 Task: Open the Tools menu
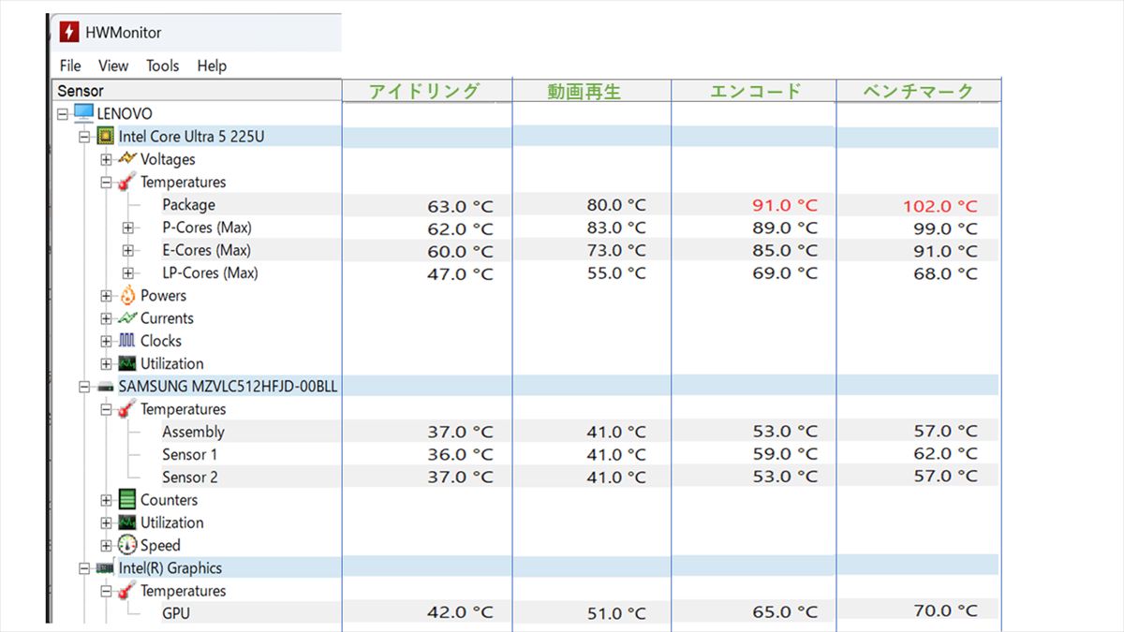tap(162, 66)
